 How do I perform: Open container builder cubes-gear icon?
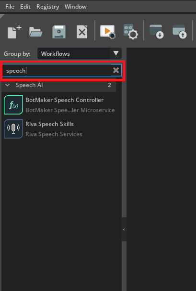(x=130, y=32)
